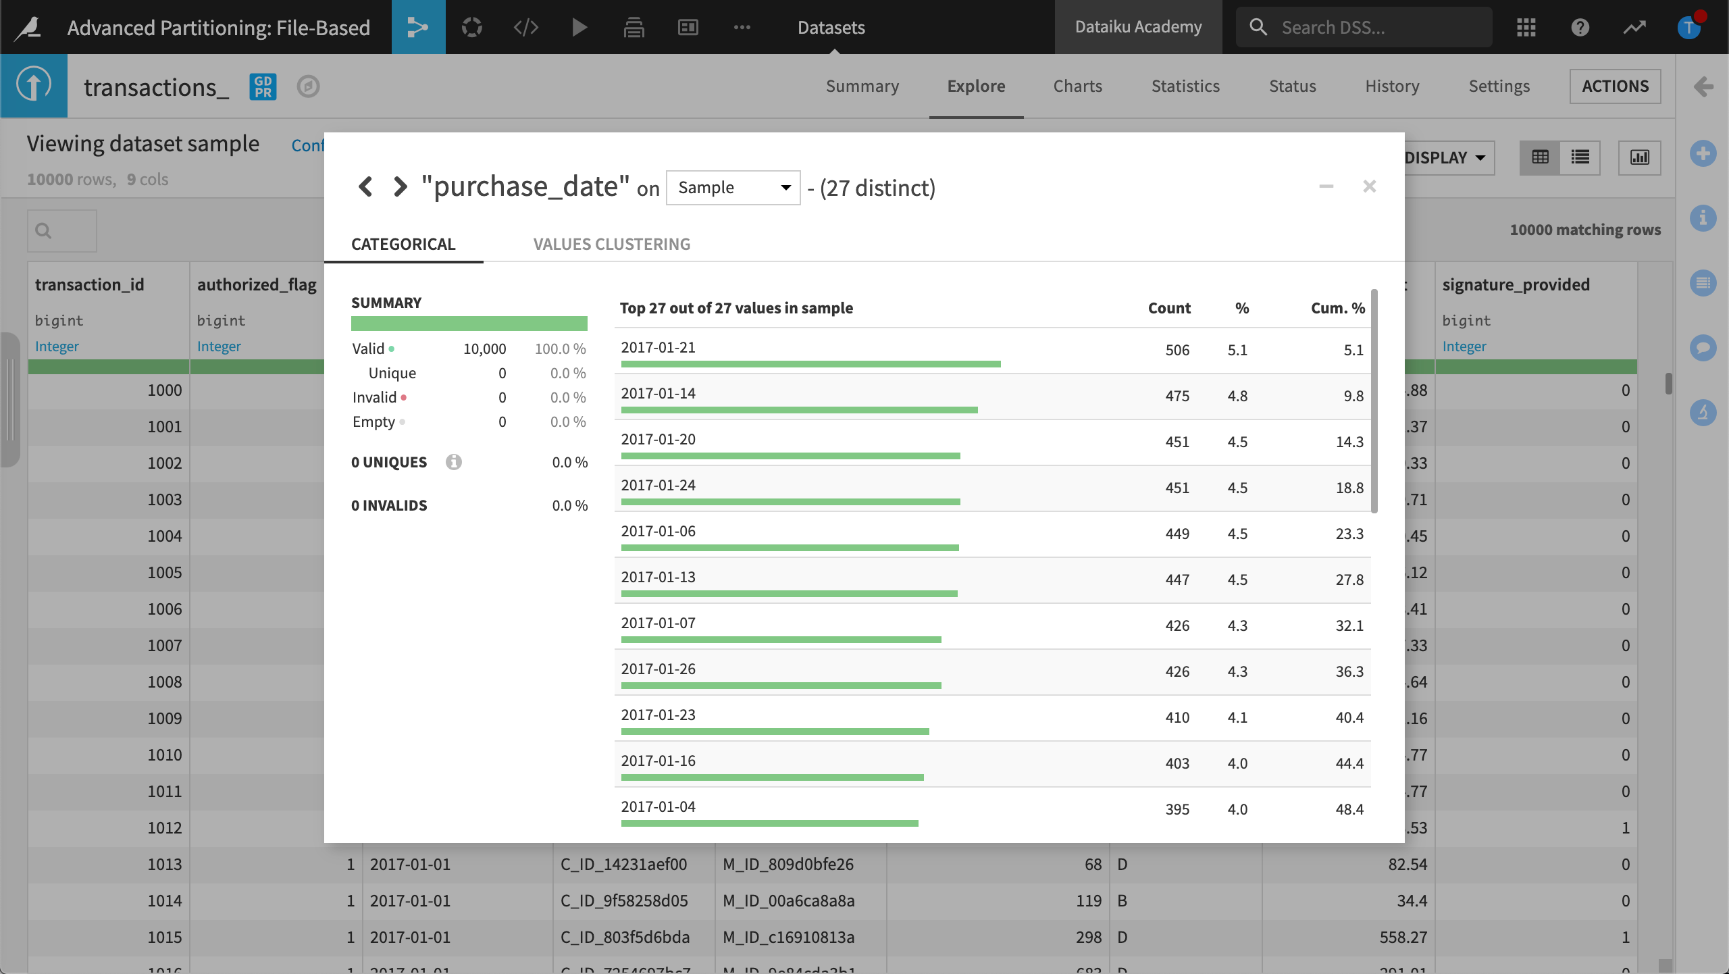Open the print-like scenarios icon
Screen dimensions: 1729x974
(x=634, y=27)
